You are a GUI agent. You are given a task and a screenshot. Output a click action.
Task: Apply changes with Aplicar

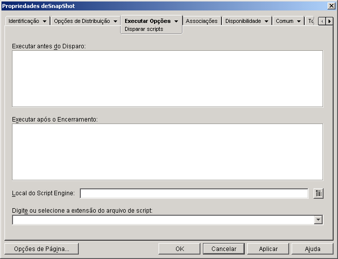268,249
